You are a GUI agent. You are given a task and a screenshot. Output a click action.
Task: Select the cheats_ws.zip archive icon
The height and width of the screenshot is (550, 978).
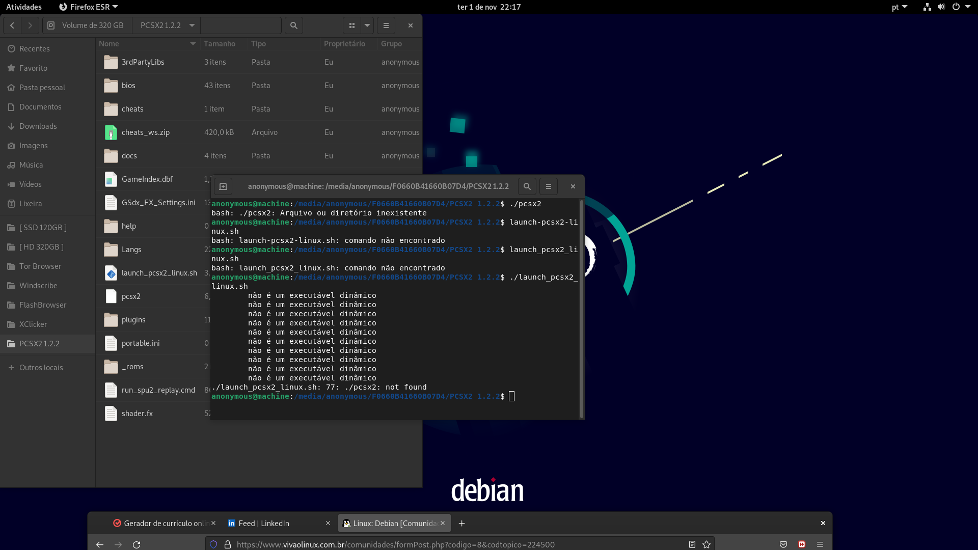111,132
